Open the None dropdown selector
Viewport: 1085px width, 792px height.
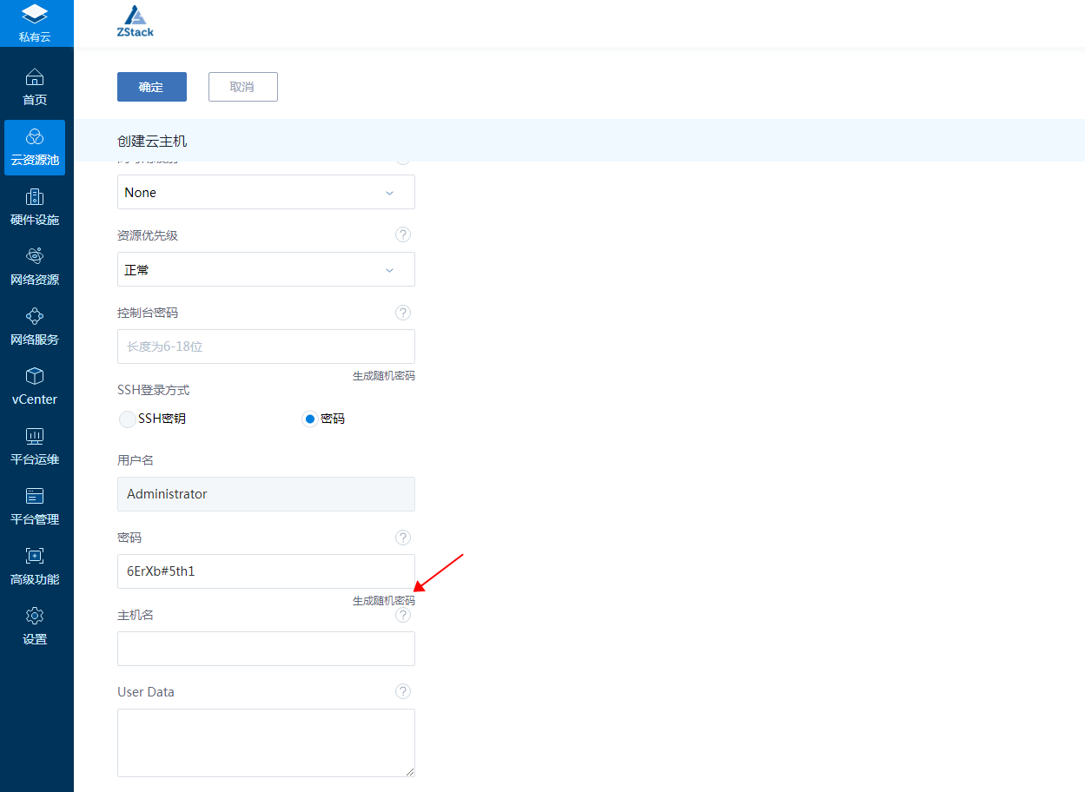(265, 192)
